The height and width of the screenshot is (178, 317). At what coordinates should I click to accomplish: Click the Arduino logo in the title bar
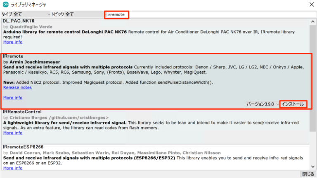click(5, 5)
